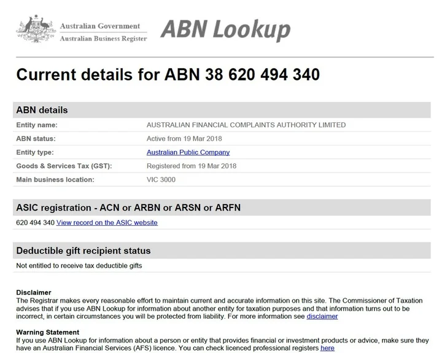Click the Australian Government text

[x=100, y=26]
